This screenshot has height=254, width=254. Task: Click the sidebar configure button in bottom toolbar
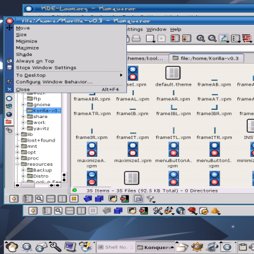click(14, 199)
